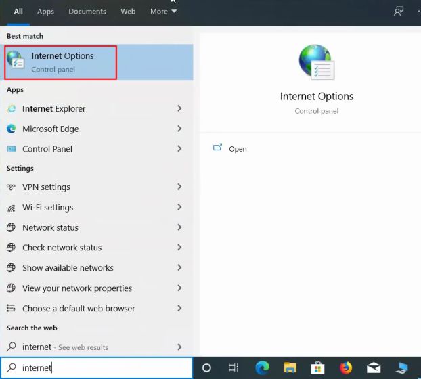Open the Microsoft Edge app result
The width and height of the screenshot is (421, 379).
[x=97, y=129]
